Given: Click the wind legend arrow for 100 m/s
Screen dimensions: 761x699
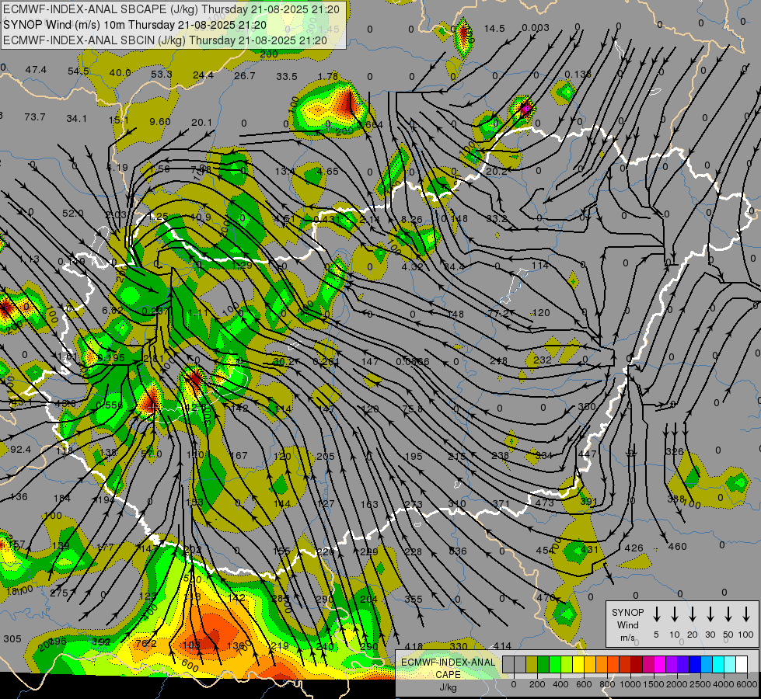Looking at the screenshot, I should pos(746,614).
